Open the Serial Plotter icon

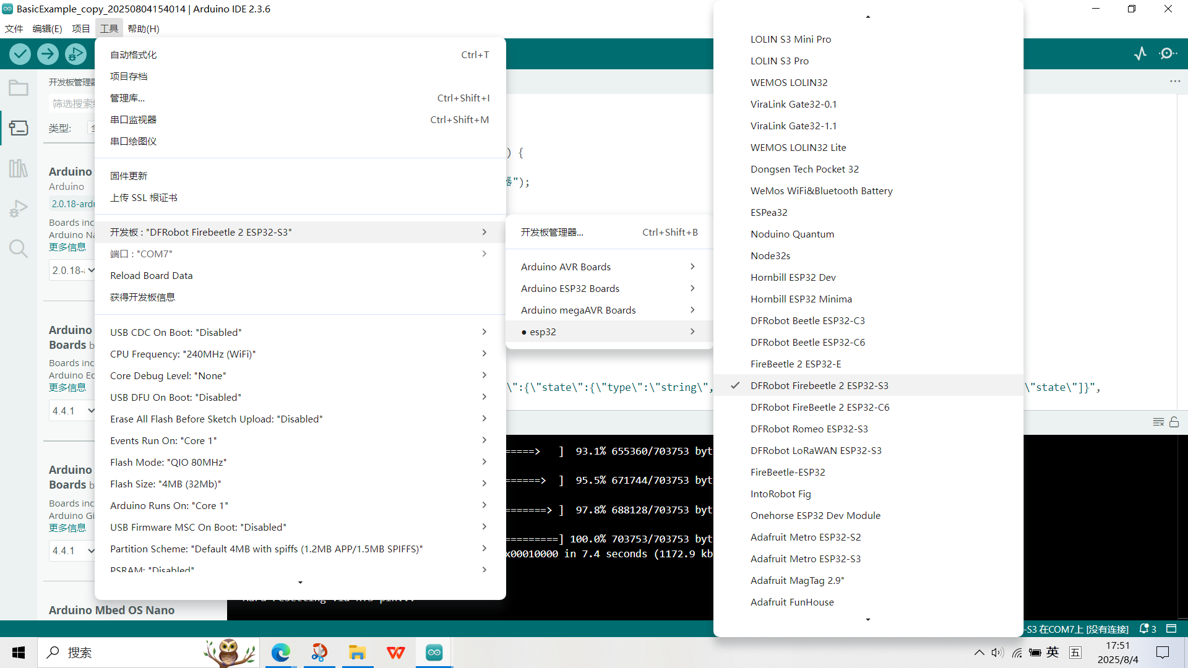pyautogui.click(x=1140, y=54)
